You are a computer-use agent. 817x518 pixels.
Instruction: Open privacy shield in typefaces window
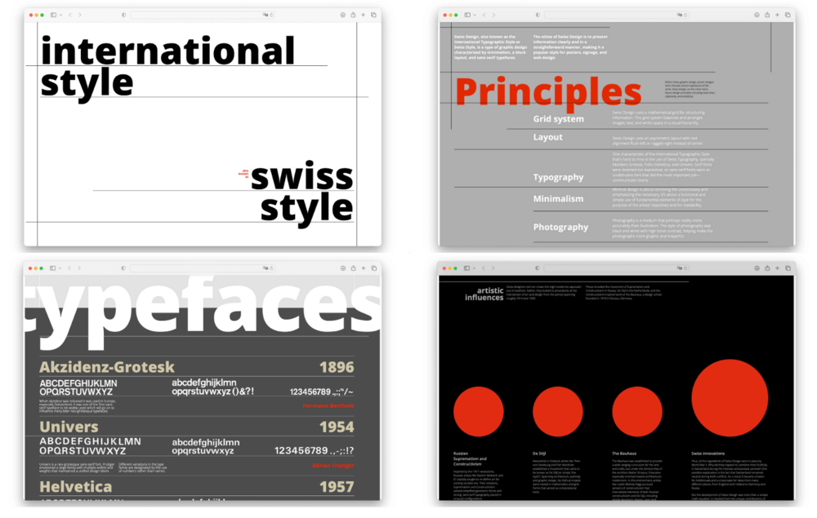point(123,268)
